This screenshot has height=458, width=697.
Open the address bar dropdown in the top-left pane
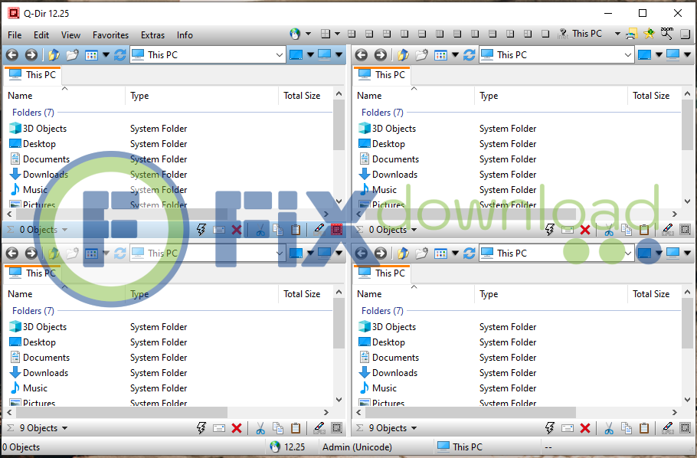point(279,55)
